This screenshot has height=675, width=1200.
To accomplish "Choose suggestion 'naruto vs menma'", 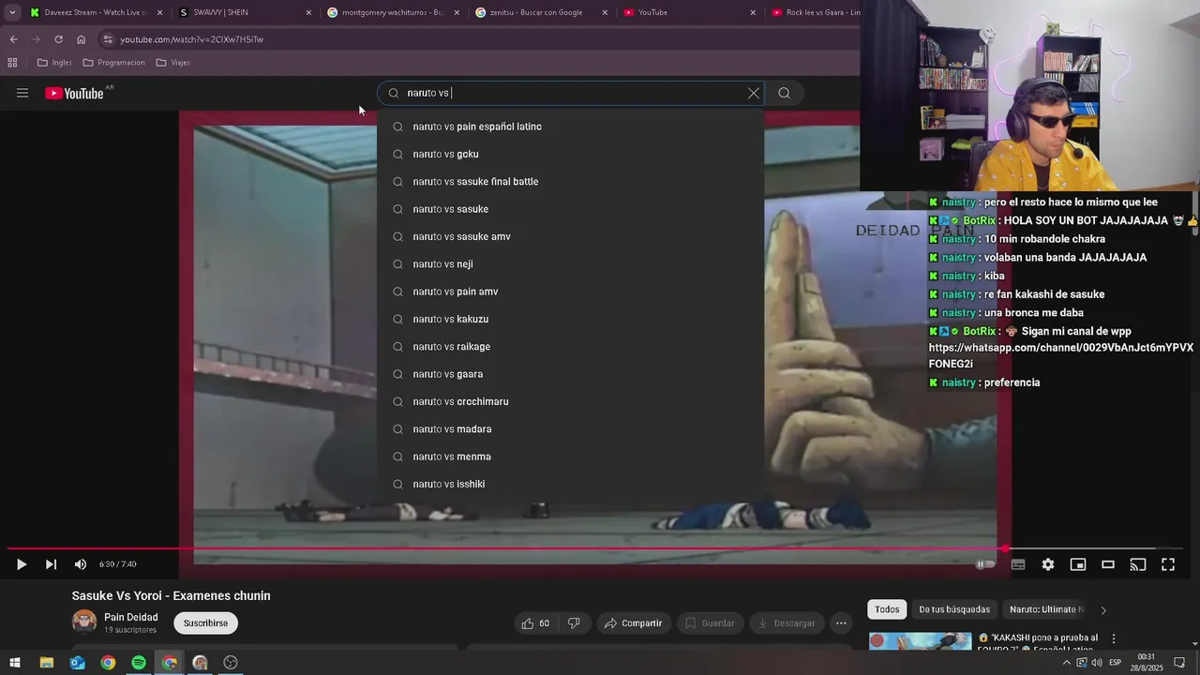I will 571,457.
